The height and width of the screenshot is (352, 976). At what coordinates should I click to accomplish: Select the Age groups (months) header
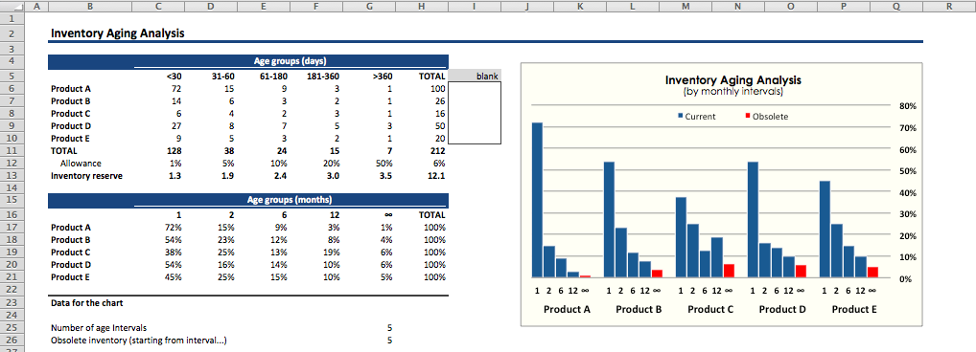click(290, 200)
